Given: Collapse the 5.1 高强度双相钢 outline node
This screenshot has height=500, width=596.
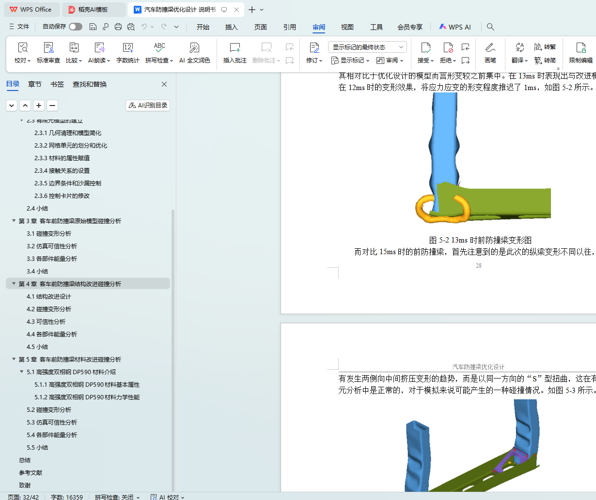Looking at the screenshot, I should pos(21,372).
